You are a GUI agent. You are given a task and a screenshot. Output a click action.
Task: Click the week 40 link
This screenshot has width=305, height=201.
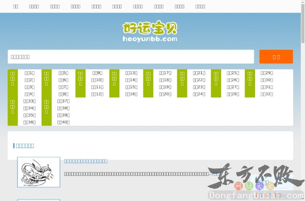click(x=63, y=122)
